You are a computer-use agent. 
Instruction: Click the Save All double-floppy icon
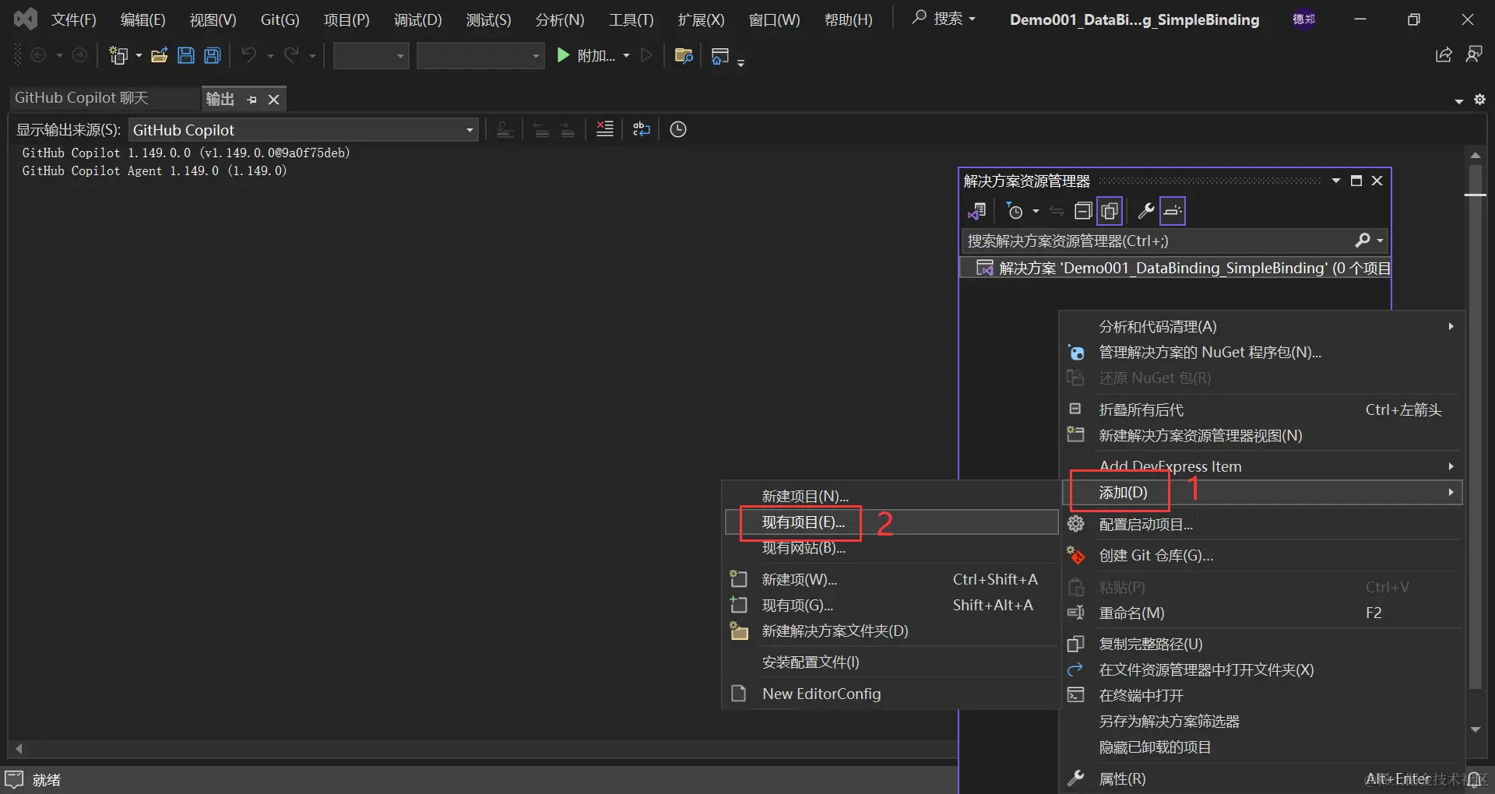click(213, 55)
